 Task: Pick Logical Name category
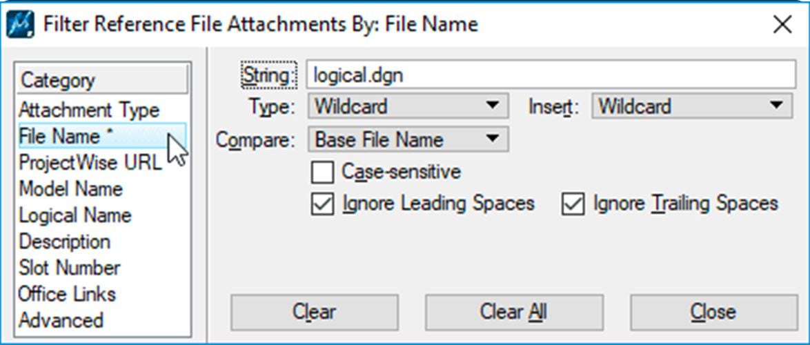pyautogui.click(x=75, y=215)
